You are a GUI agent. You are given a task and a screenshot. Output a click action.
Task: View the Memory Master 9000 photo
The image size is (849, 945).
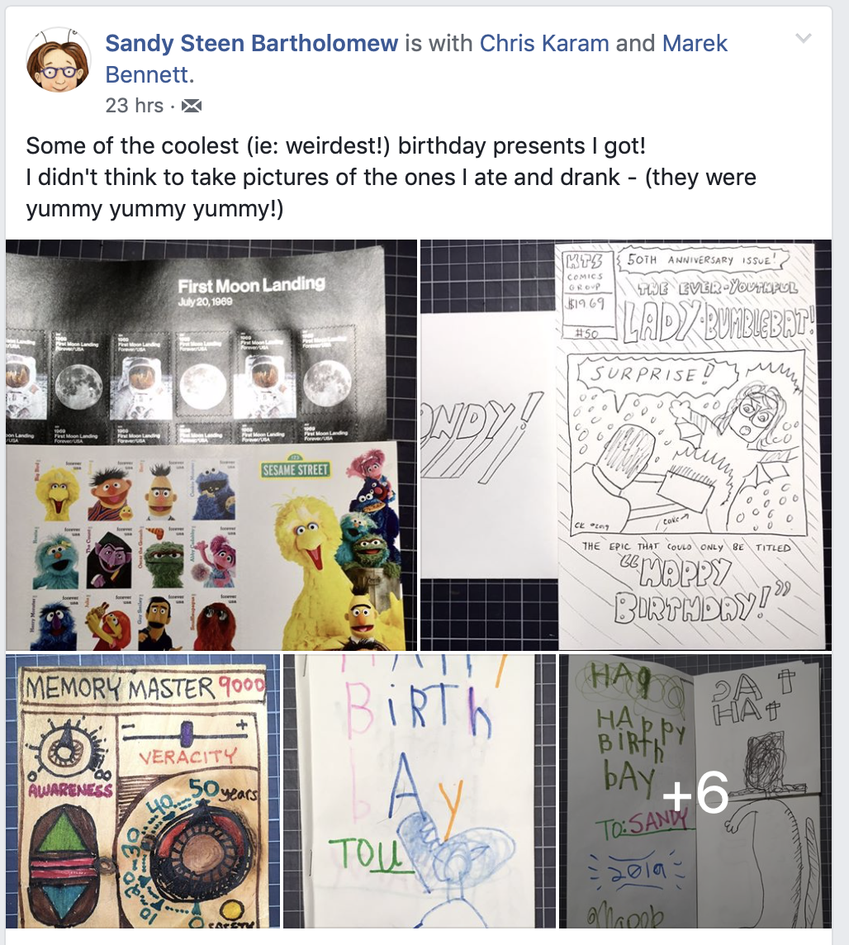[143, 791]
